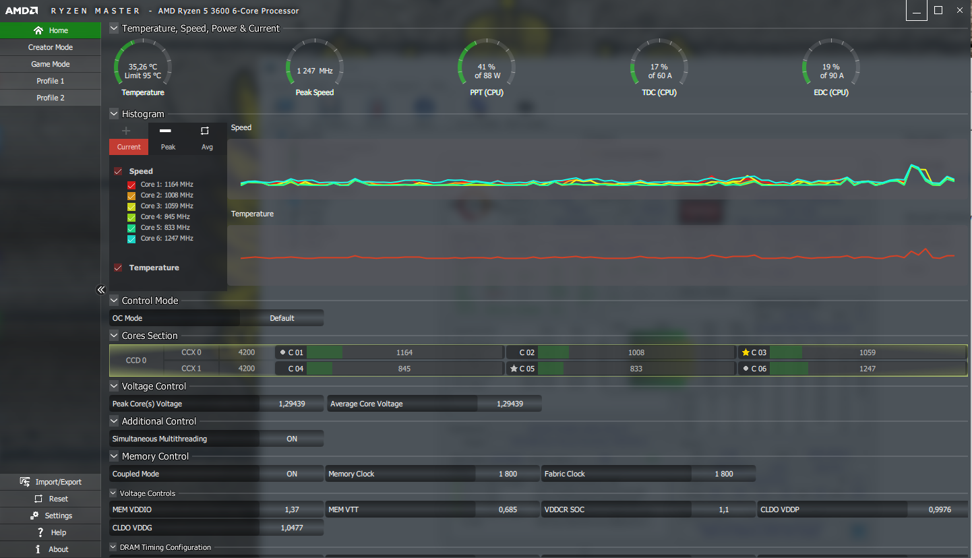The image size is (972, 558).
Task: Click the plus icon in the Histogram panel
Action: pyautogui.click(x=126, y=131)
